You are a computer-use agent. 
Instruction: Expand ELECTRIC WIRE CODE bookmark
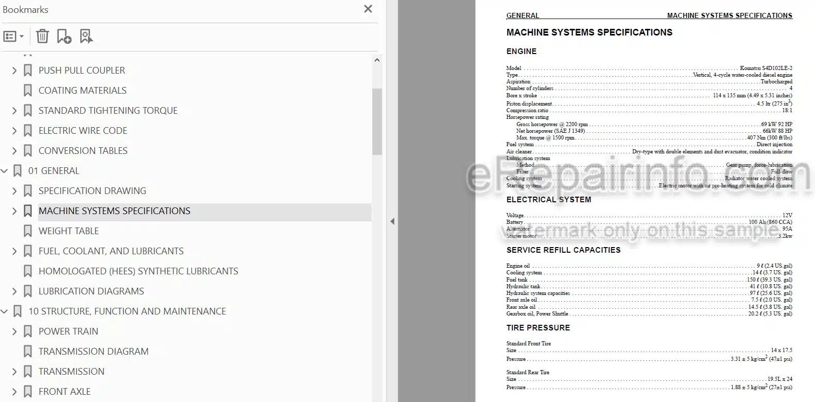[14, 131]
